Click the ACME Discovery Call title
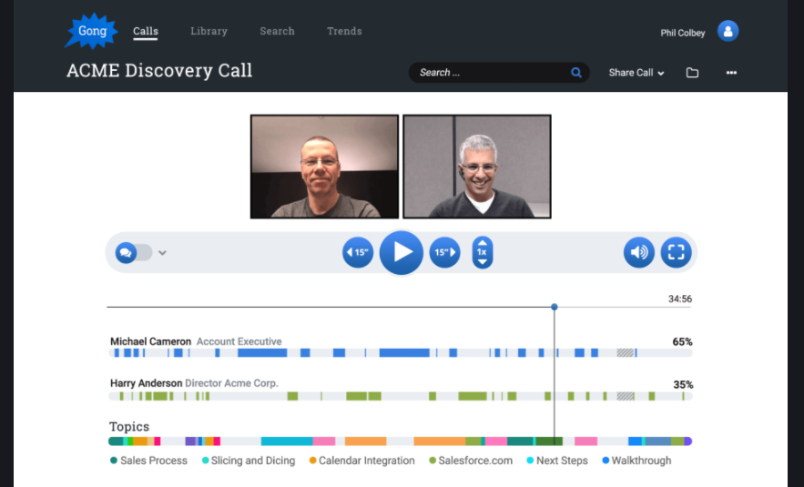804x487 pixels. click(x=159, y=70)
